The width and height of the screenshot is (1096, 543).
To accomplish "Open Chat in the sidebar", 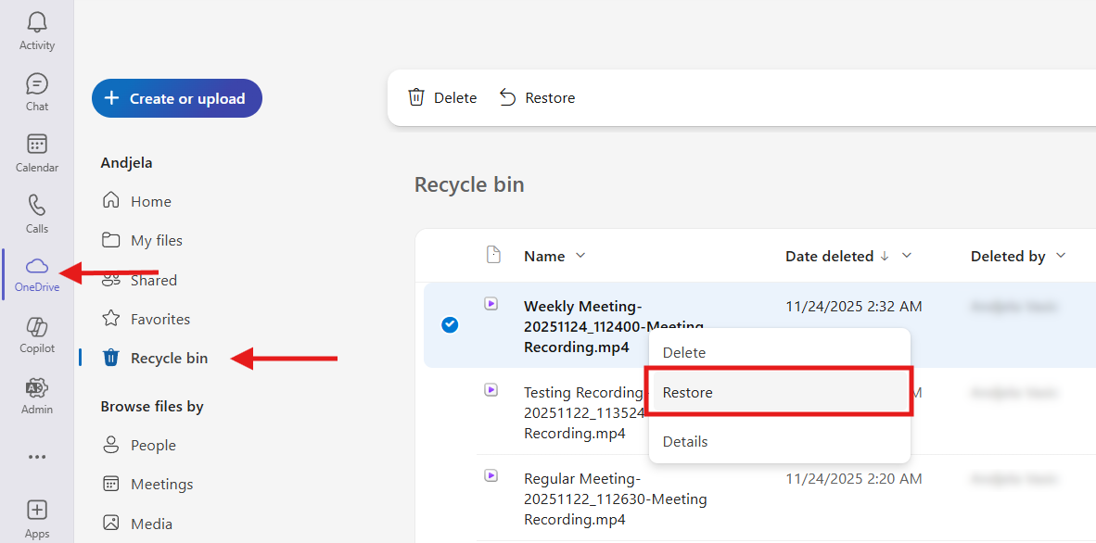I will tap(37, 85).
